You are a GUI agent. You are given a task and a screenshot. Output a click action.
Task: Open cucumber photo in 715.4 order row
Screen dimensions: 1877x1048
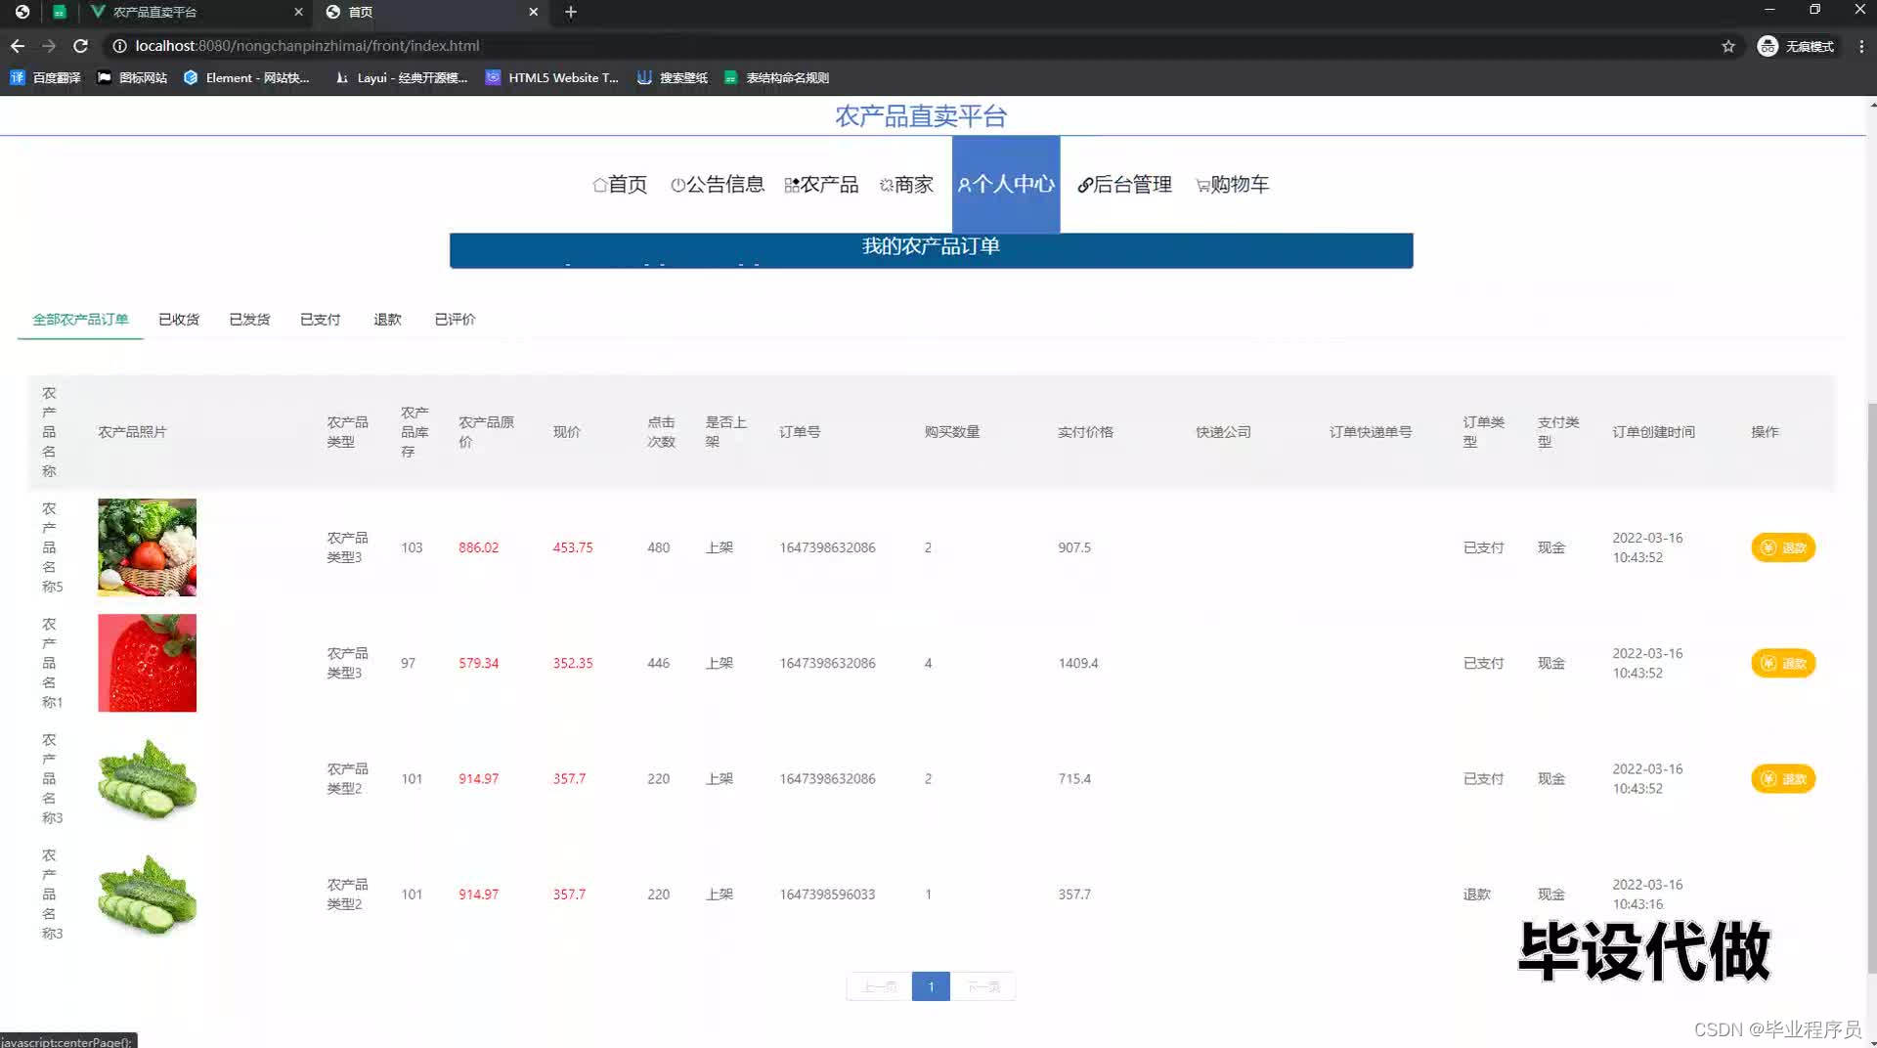coord(147,779)
